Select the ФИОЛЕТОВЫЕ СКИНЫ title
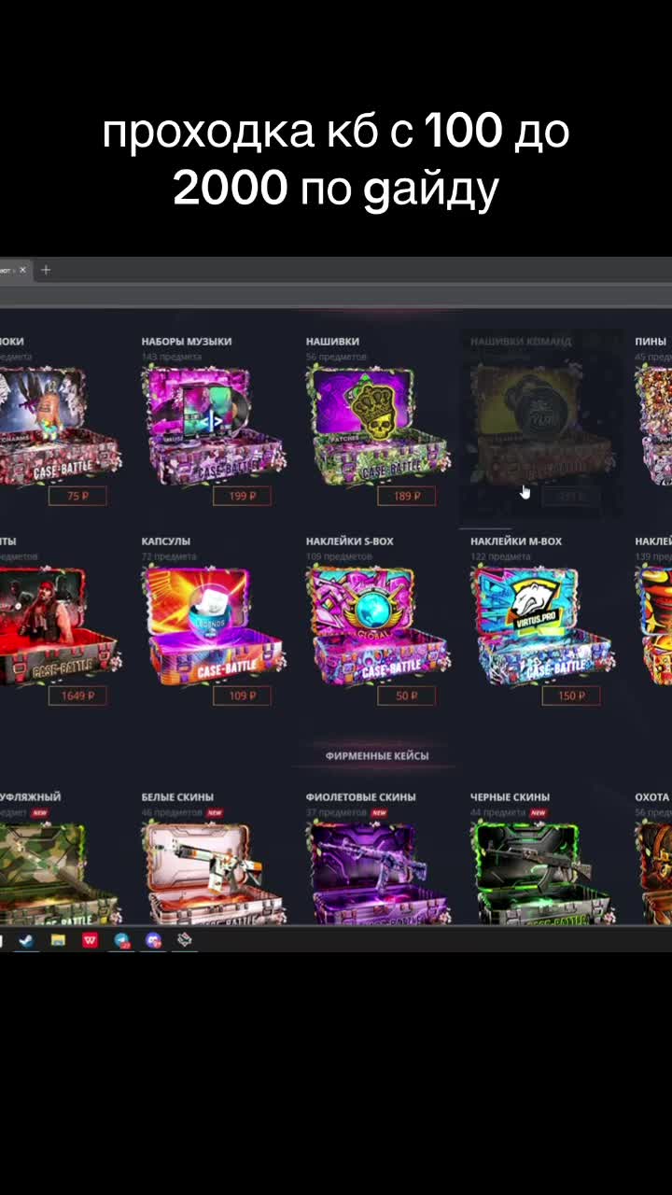The image size is (672, 1195). (361, 797)
